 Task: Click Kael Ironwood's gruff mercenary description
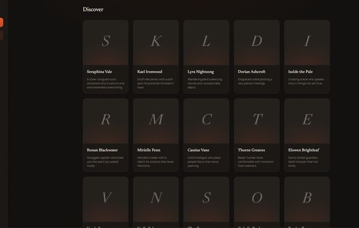tap(156, 83)
